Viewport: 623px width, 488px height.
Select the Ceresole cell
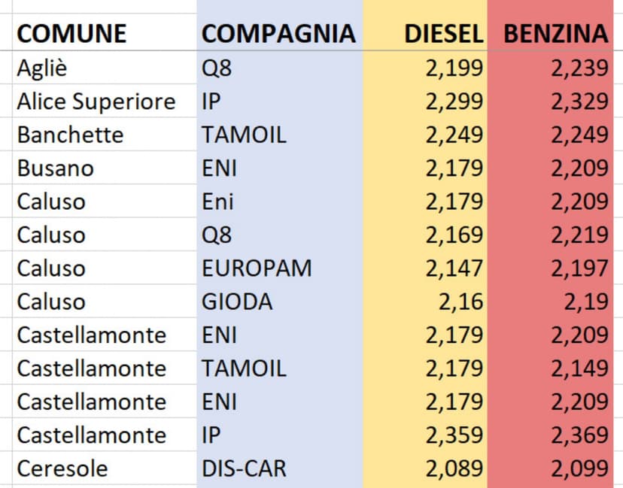click(x=62, y=468)
